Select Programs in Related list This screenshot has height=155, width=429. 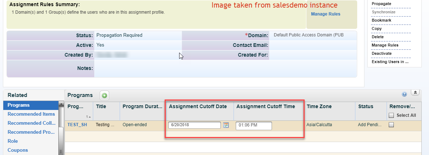point(31,105)
